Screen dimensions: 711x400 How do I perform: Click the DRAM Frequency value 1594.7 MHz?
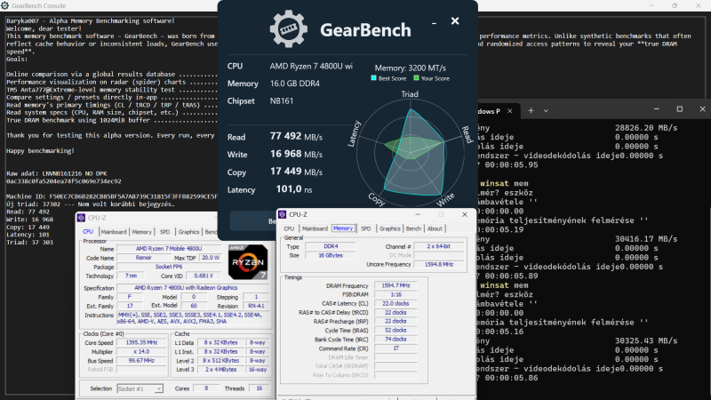tap(395, 285)
